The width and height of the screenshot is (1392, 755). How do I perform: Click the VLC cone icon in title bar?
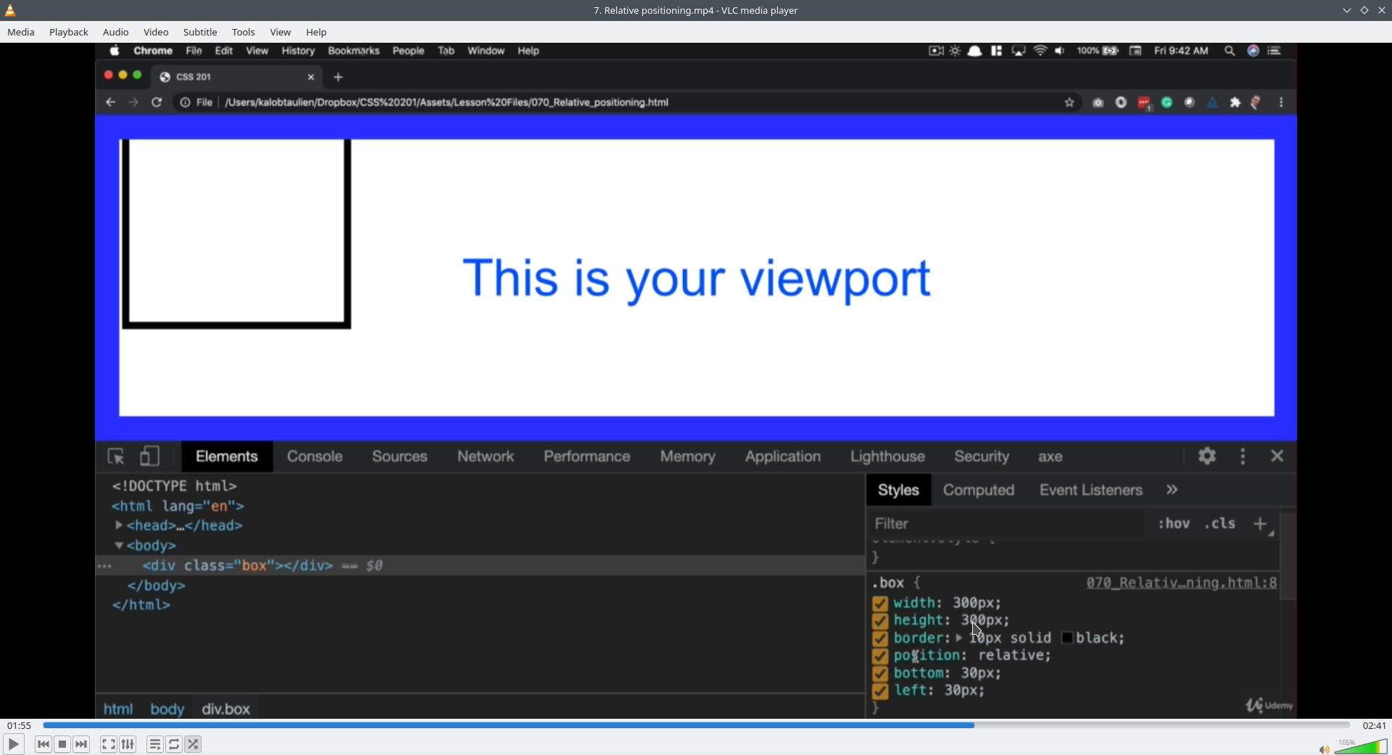[x=10, y=10]
